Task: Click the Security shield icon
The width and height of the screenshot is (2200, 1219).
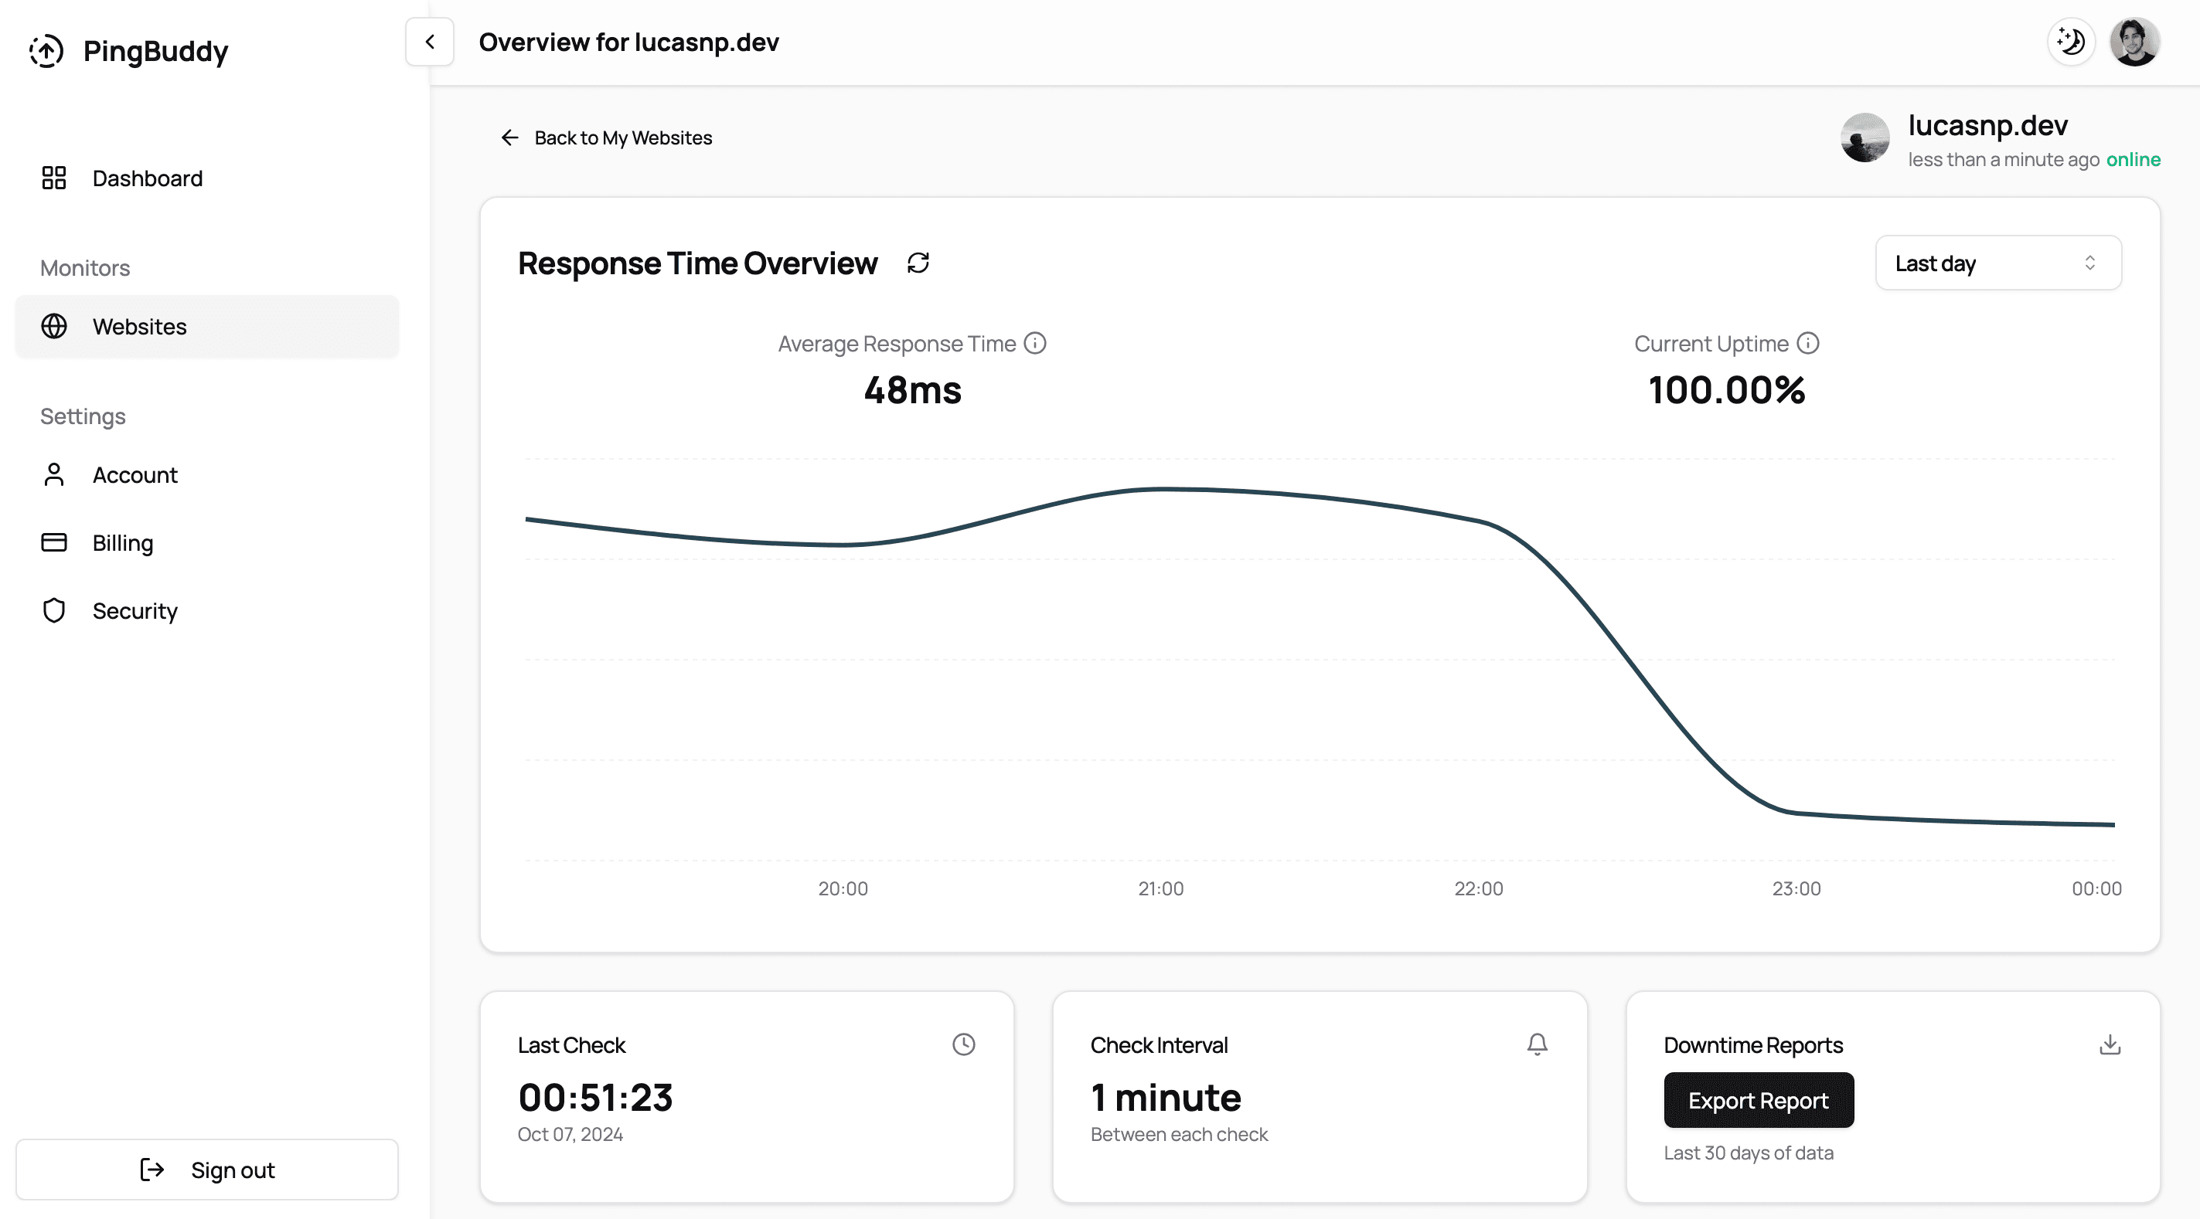Action: 54,610
